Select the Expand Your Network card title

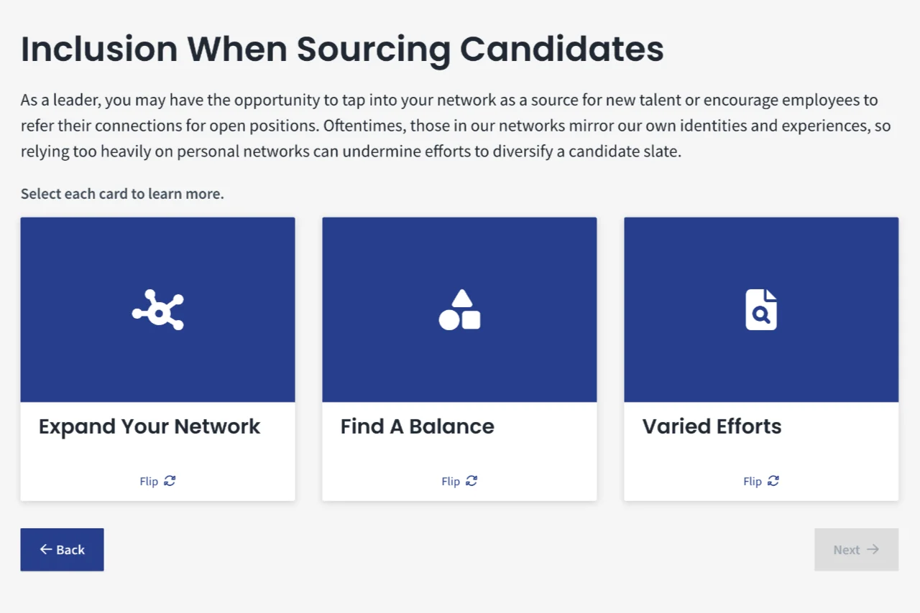click(149, 426)
